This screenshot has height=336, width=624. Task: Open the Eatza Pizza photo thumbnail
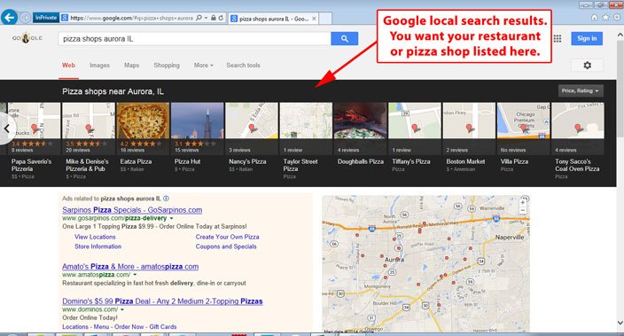coord(143,121)
